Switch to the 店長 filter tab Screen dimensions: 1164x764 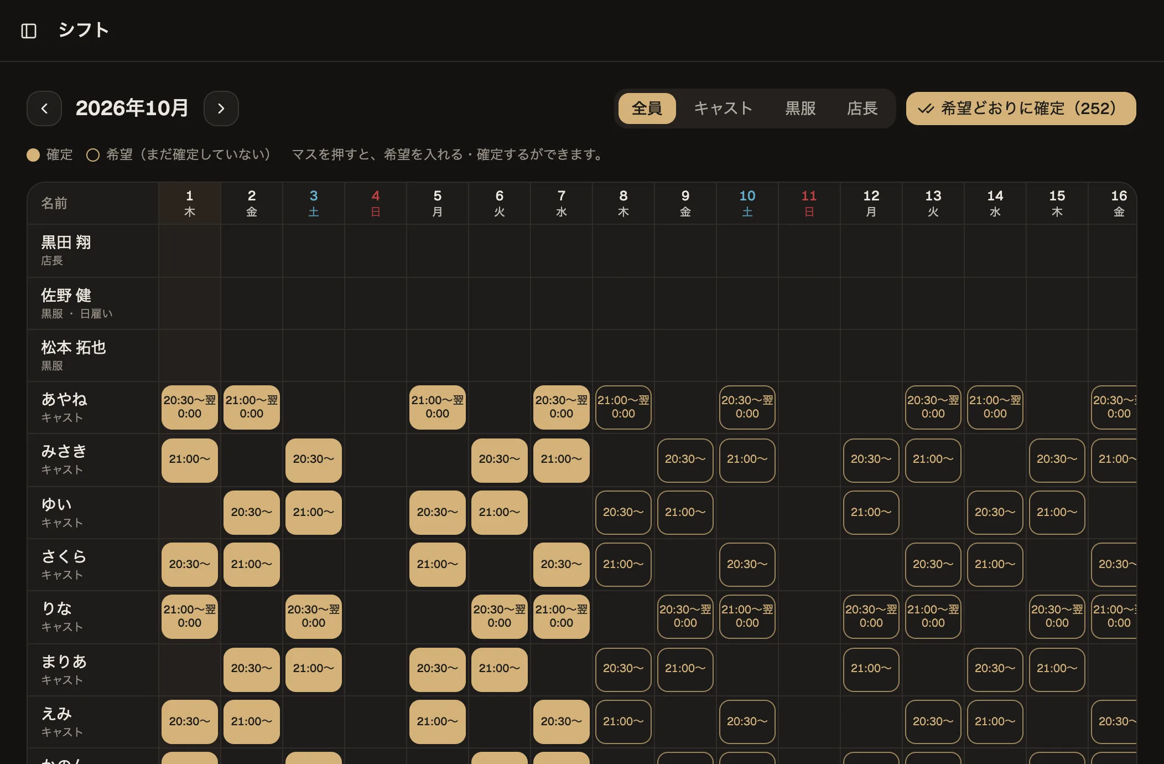pos(862,109)
